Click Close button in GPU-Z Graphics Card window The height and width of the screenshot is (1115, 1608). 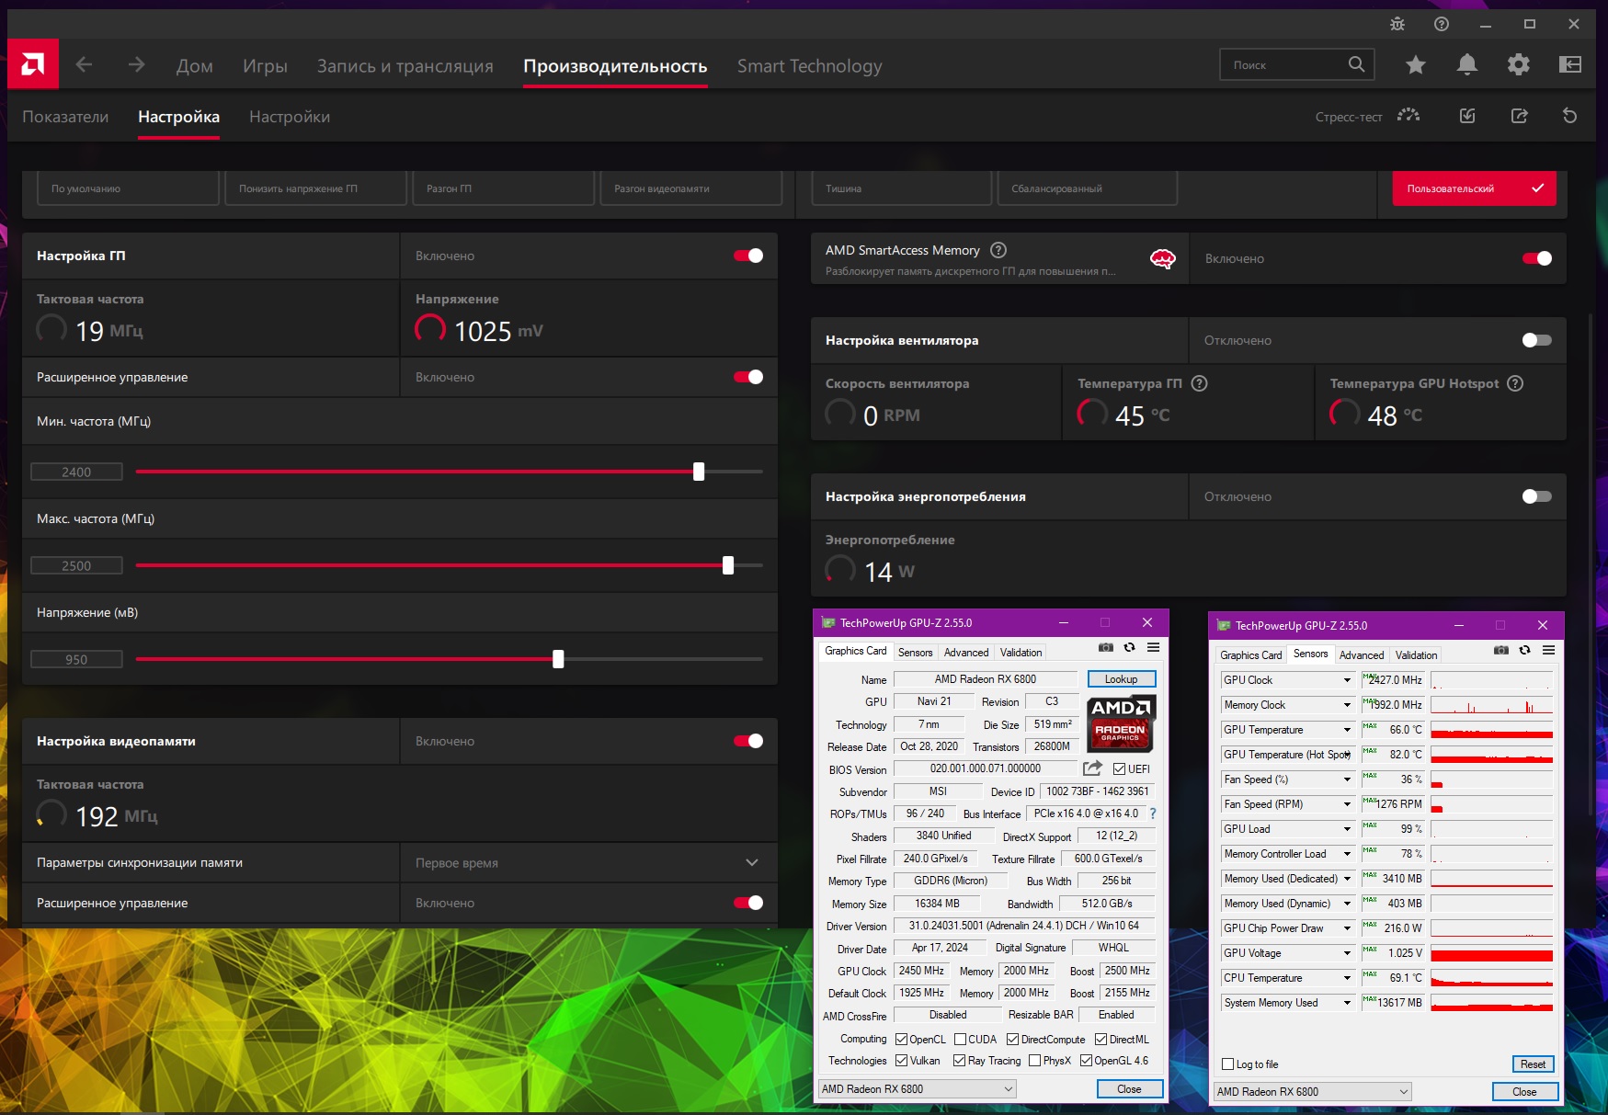pyautogui.click(x=1129, y=1089)
